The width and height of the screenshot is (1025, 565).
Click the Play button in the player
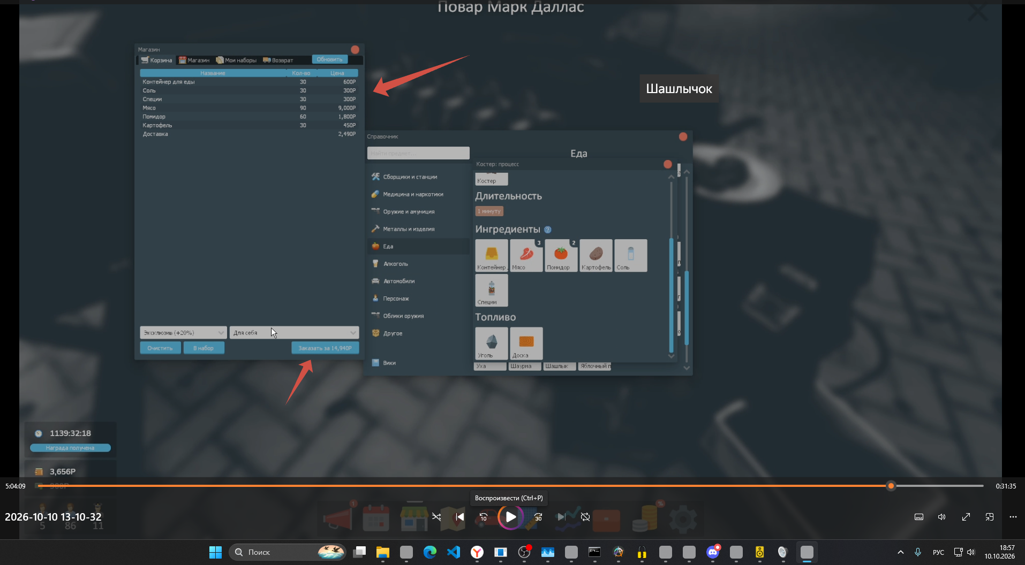[511, 517]
